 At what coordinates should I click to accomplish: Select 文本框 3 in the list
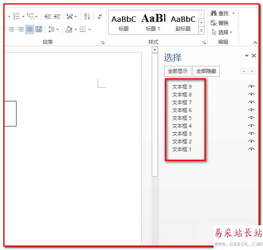pyautogui.click(x=182, y=134)
